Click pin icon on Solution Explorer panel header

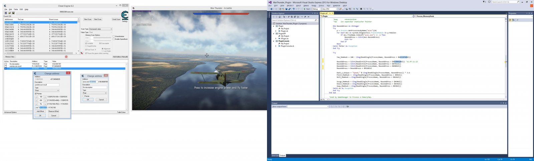(x=315, y=13)
